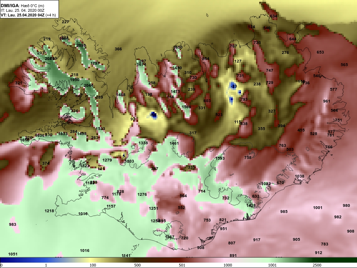This screenshot has height=268, width=357.
Task: Click the DMI/IGA Hæð 0°C title line
Action: (22, 6)
